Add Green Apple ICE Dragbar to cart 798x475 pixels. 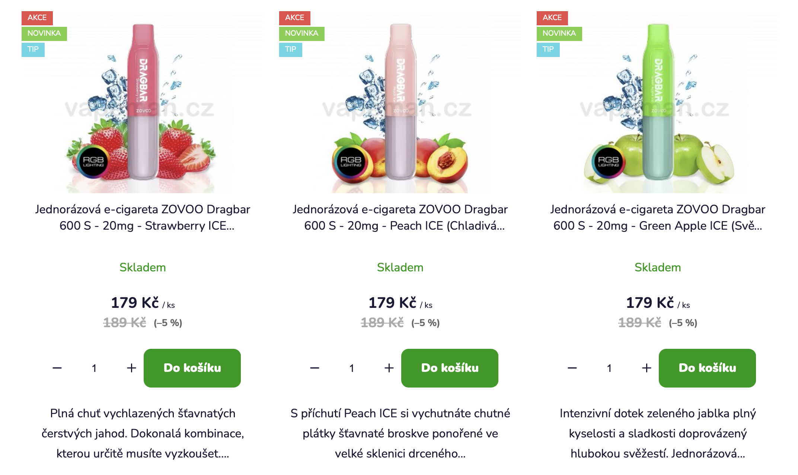click(x=707, y=368)
